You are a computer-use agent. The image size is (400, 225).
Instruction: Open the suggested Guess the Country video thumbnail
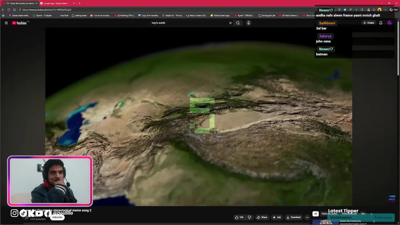[x=325, y=222]
